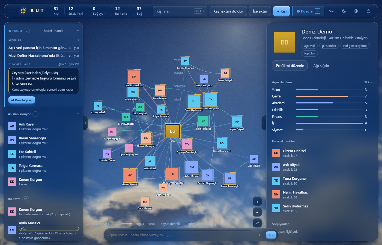Focus the Kişi ara search field
The width and height of the screenshot is (382, 245).
point(180,11)
